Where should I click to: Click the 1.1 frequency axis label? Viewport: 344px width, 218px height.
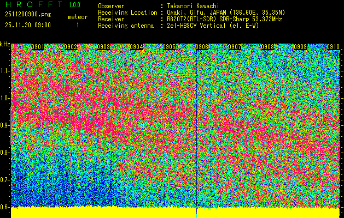[x=5, y=71]
